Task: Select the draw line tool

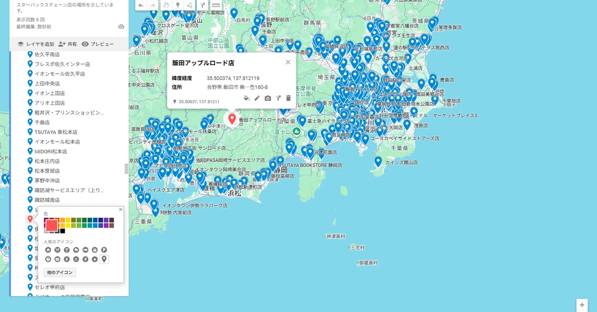Action: coord(190,5)
